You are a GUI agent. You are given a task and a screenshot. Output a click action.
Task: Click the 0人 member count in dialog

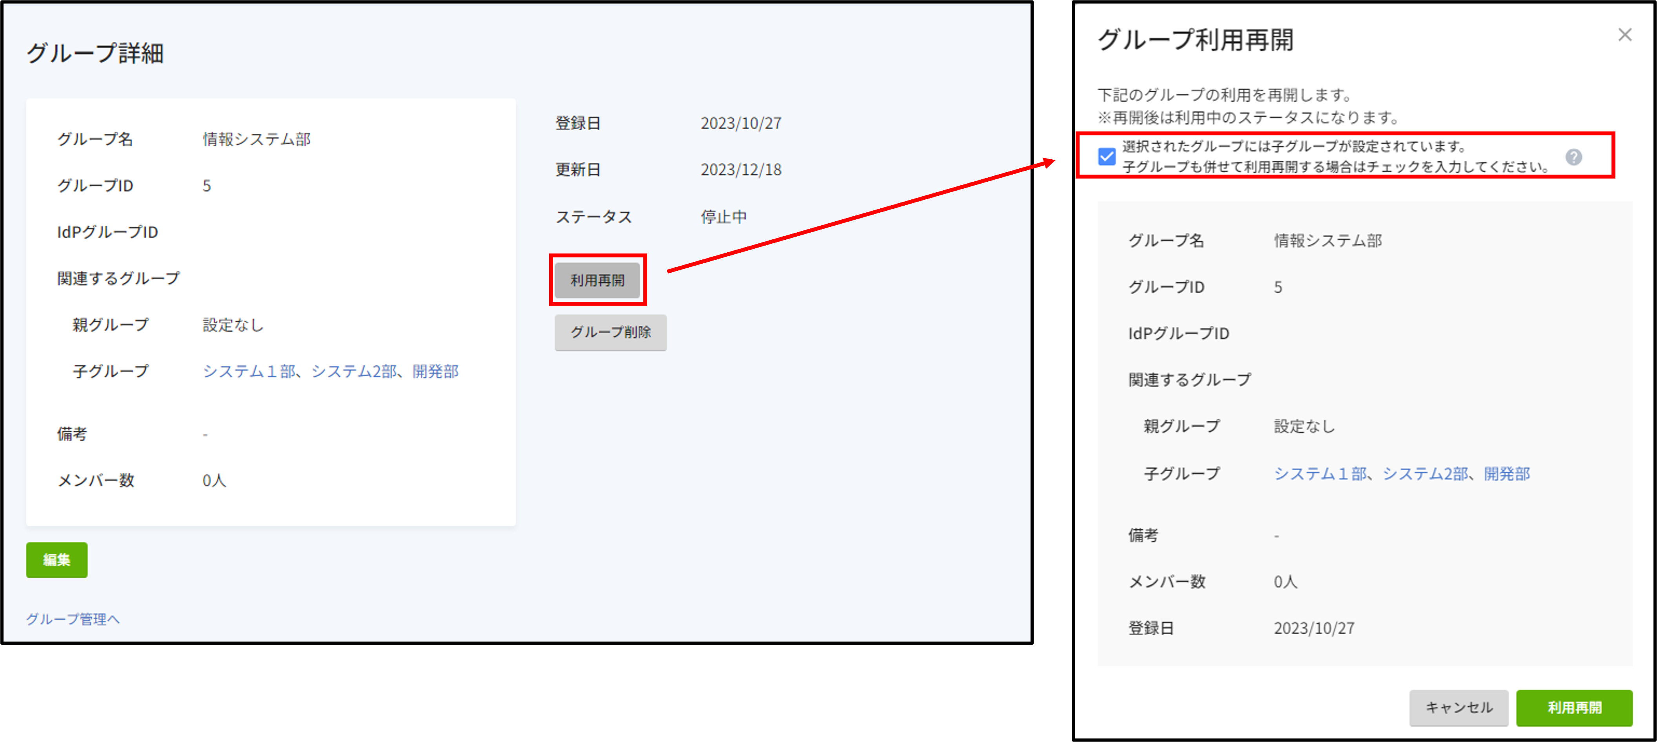tap(1285, 582)
